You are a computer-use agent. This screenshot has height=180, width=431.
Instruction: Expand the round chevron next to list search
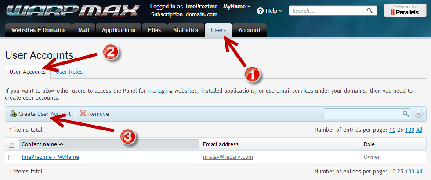(419, 114)
